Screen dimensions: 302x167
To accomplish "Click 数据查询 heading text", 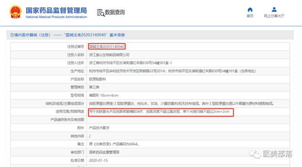I will (115, 12).
